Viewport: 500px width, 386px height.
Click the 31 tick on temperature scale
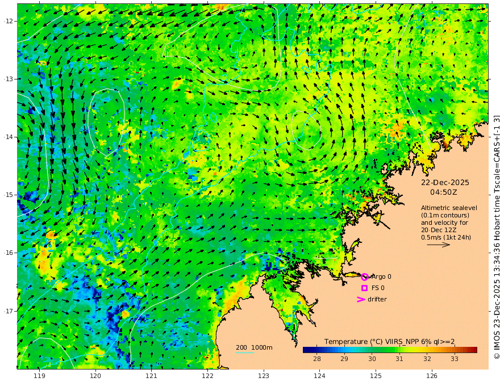[x=399, y=359]
